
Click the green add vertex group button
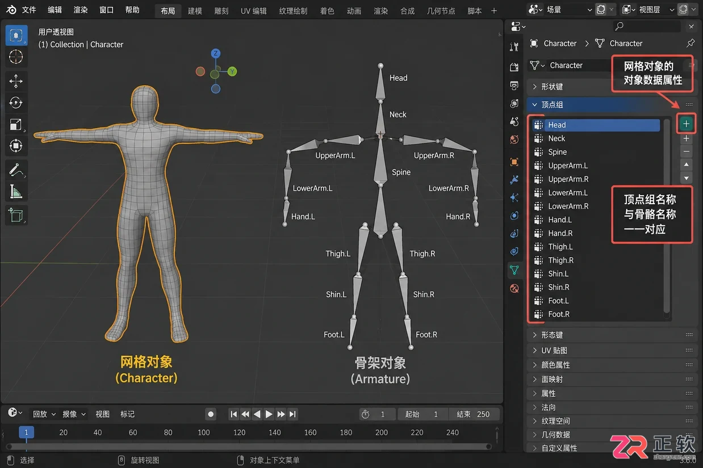tap(687, 124)
